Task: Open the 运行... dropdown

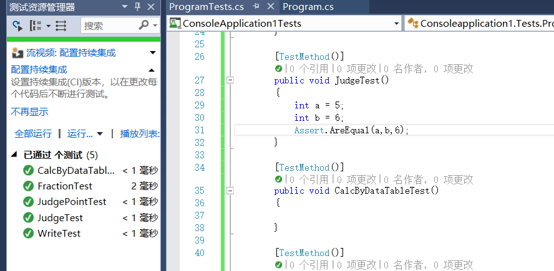Action: coord(85,134)
